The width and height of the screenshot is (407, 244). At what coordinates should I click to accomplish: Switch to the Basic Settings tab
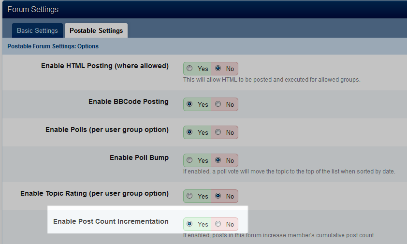[x=37, y=30]
